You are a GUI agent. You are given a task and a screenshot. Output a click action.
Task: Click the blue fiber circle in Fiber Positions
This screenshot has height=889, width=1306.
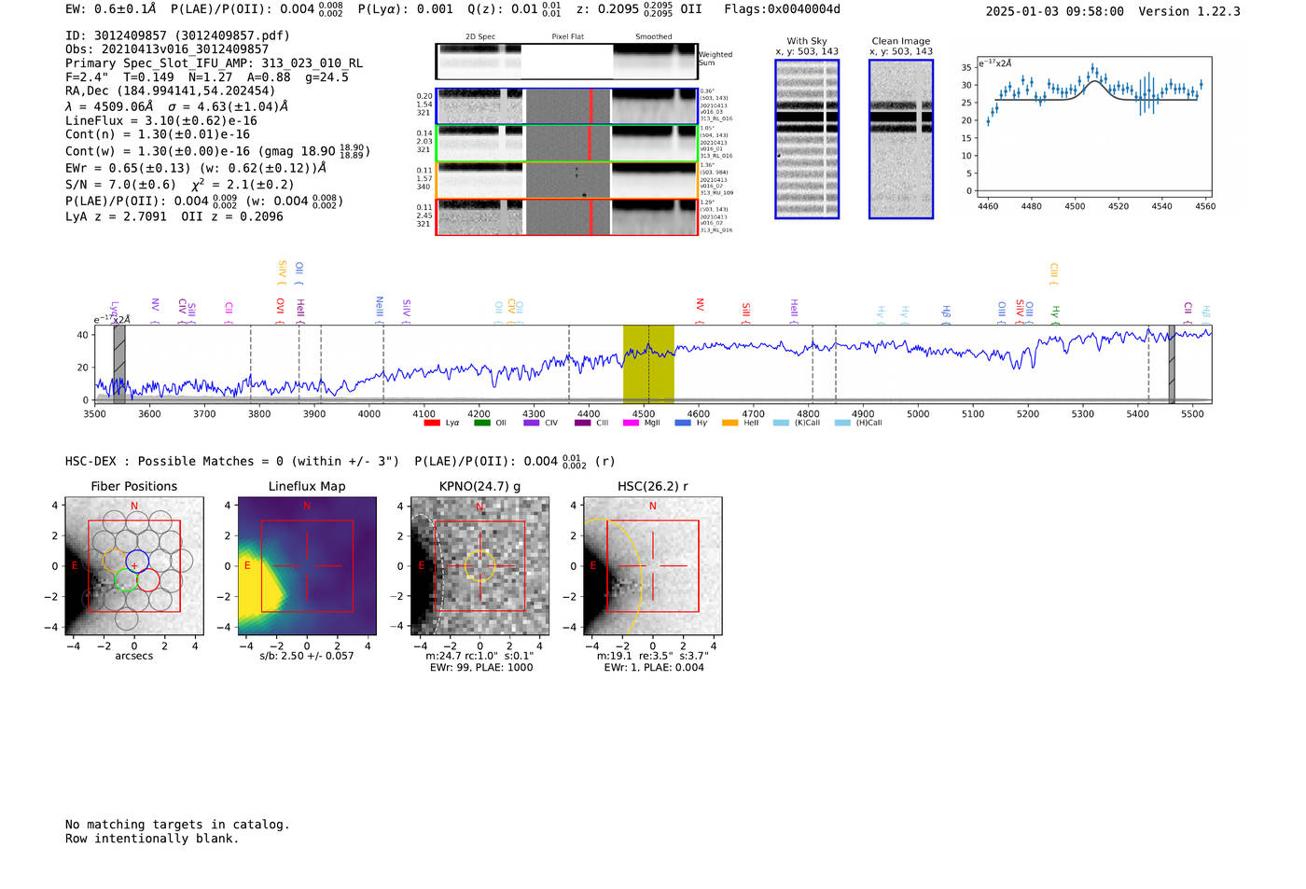pyautogui.click(x=138, y=562)
